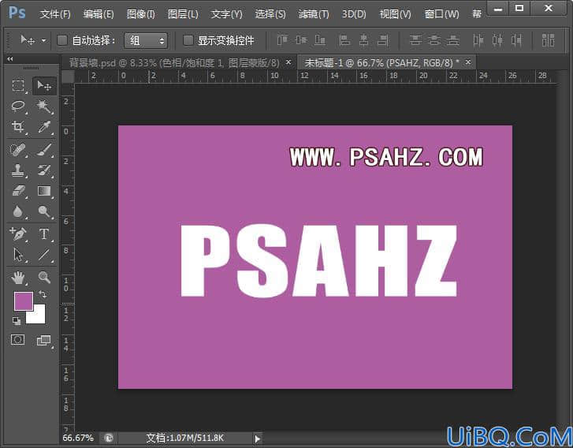Open the 图像(I) menu
This screenshot has width=573, height=448.
click(141, 14)
